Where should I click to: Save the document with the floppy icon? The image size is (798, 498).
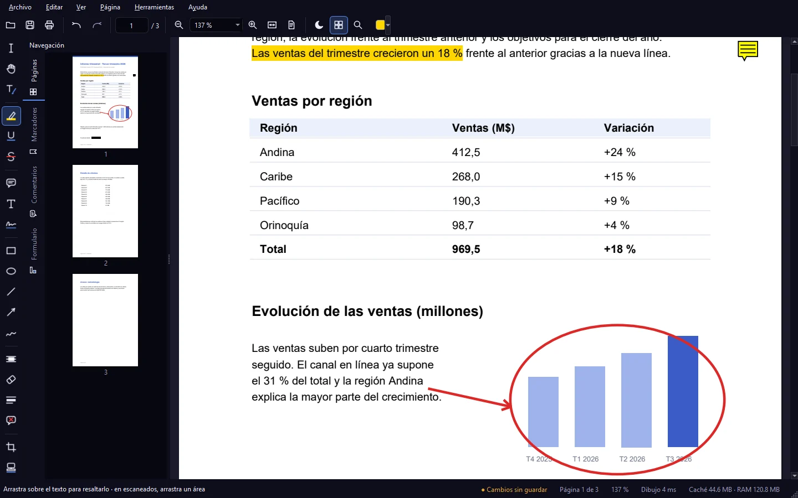[x=30, y=25]
